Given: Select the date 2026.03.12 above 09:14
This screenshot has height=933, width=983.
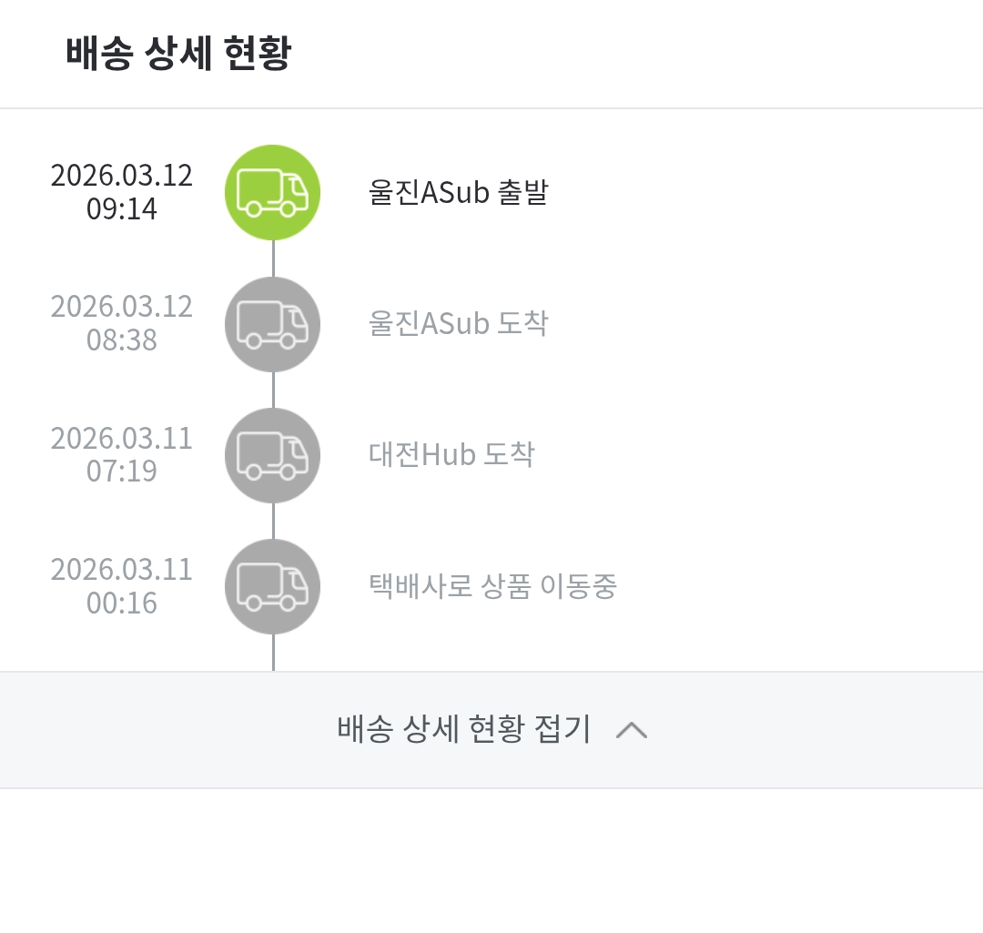Looking at the screenshot, I should click(x=122, y=176).
